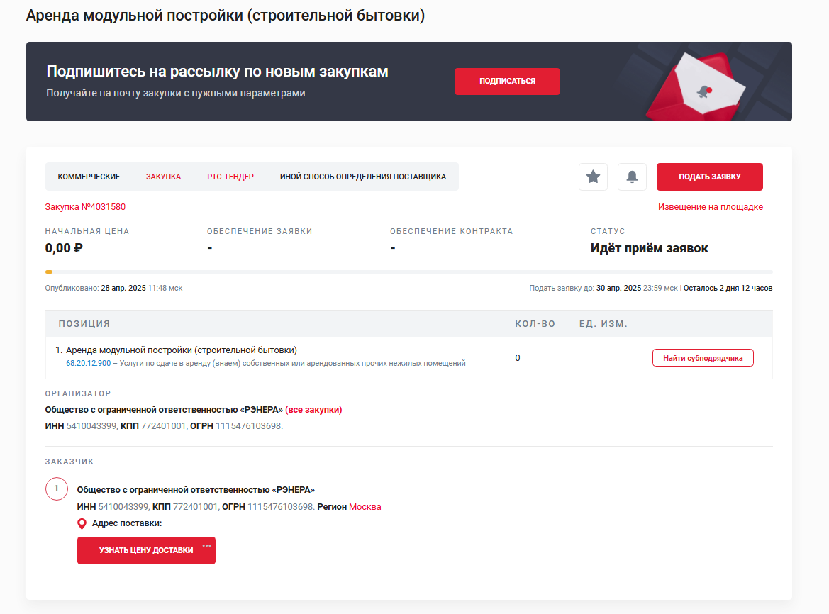Image resolution: width=829 pixels, height=614 pixels.
Task: Click Осталось 2 дня 12 часов text
Action: tap(728, 288)
